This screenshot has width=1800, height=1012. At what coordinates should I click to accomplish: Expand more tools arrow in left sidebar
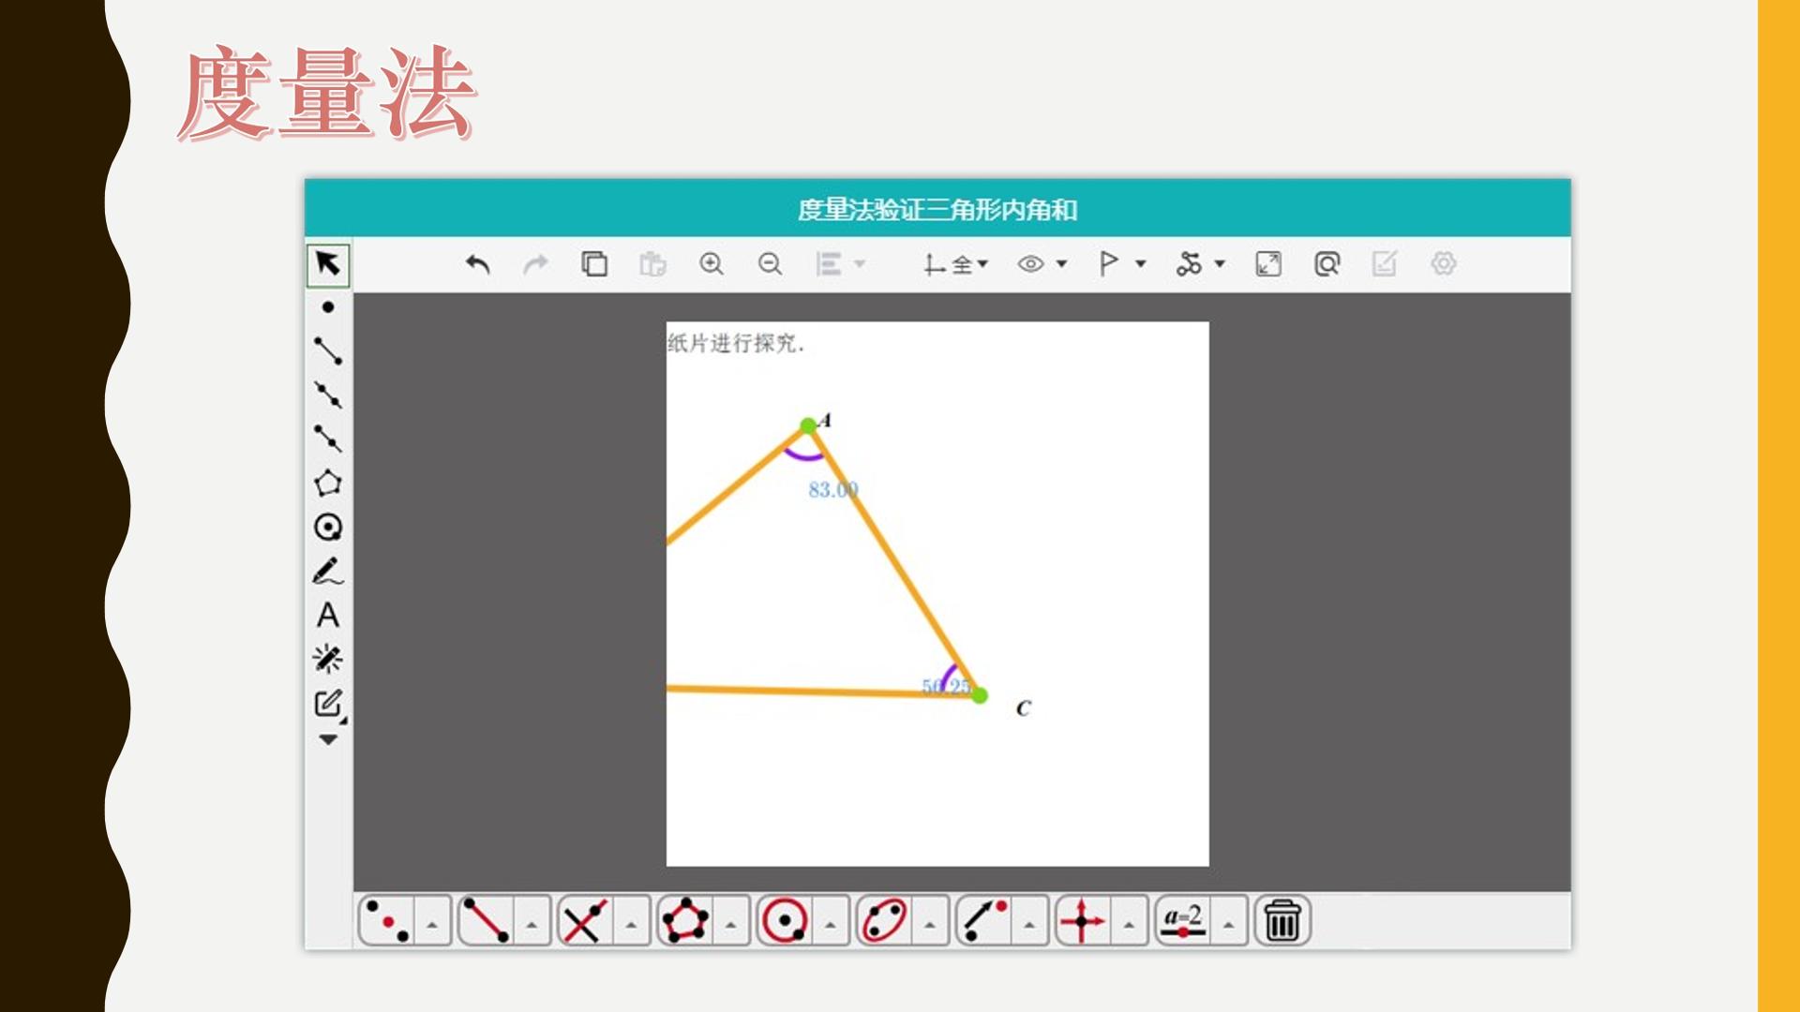tap(328, 740)
